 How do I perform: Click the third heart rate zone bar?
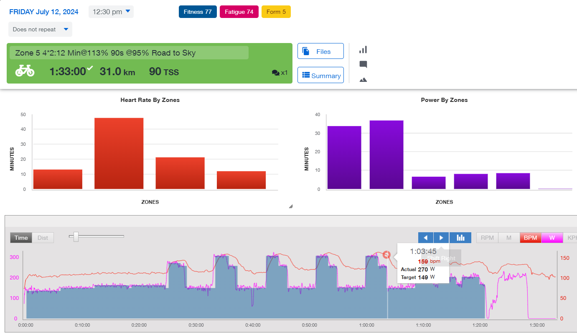click(x=180, y=173)
